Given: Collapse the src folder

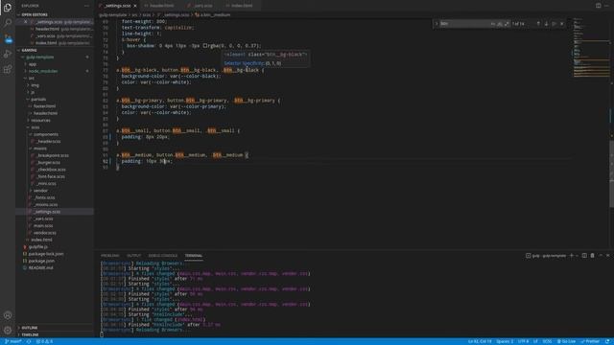Looking at the screenshot, I should pos(32,79).
